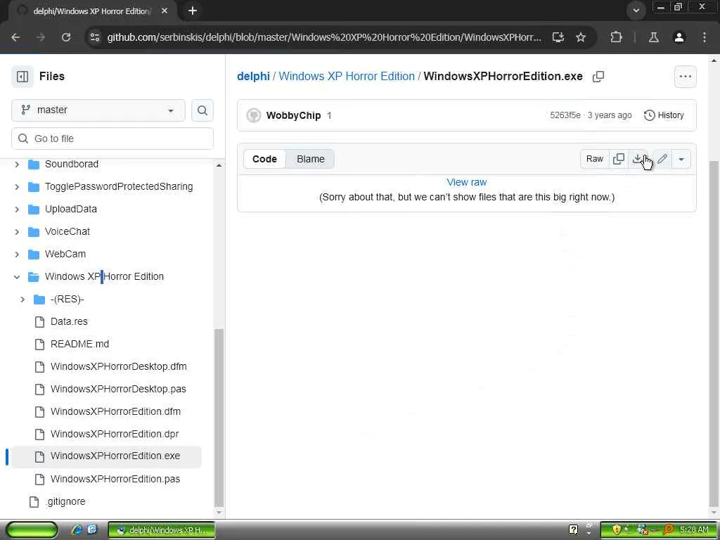Open the History link
This screenshot has height=540, width=720.
(x=664, y=115)
